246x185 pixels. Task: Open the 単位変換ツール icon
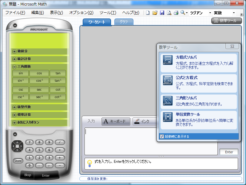[x=168, y=117]
